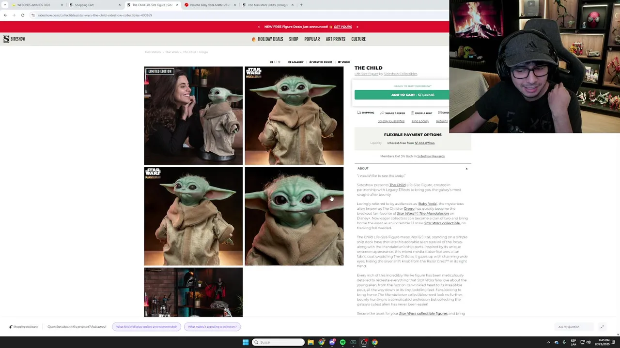Screen dimensions: 620x348
Task: Open the Windows Start menu
Action: pyautogui.click(x=246, y=342)
